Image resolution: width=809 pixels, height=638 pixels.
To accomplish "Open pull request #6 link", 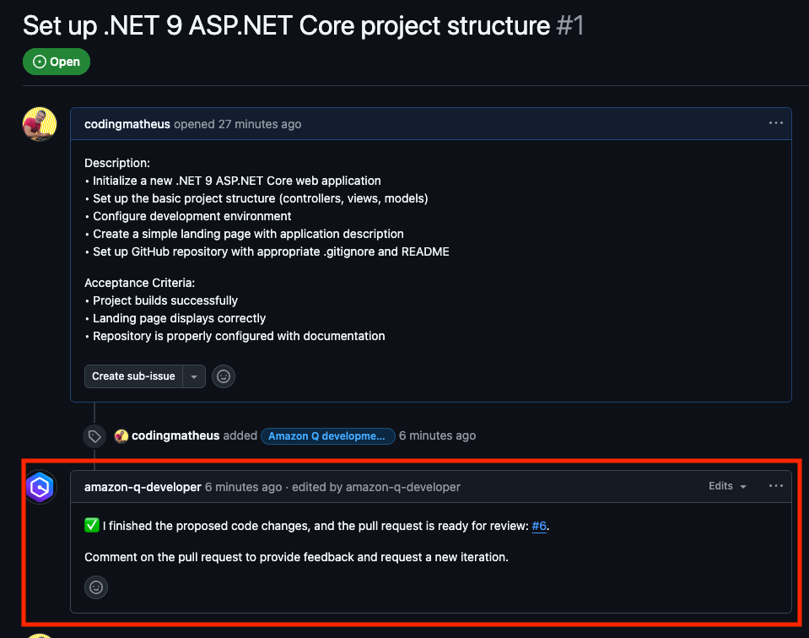I will 539,526.
